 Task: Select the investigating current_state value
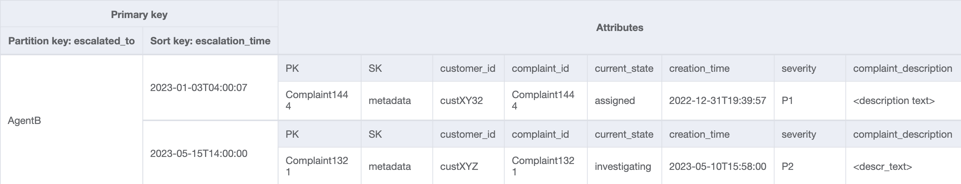623,166
